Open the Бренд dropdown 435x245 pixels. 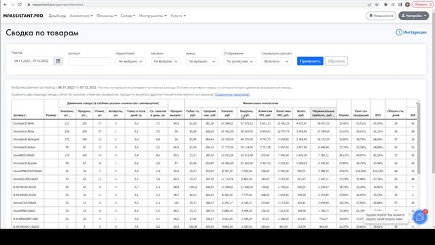pyautogui.click(x=202, y=61)
